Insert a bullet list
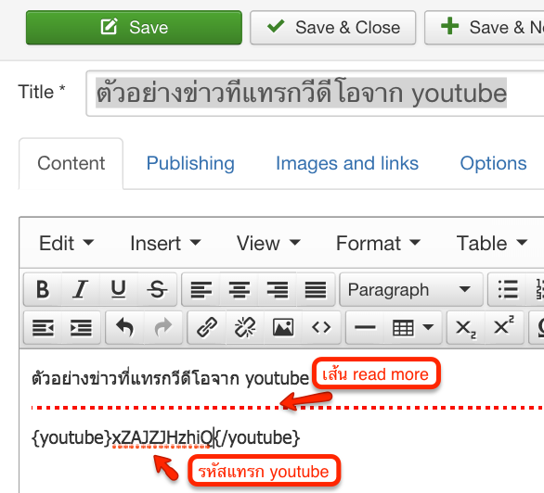The height and width of the screenshot is (493, 544). 508,289
